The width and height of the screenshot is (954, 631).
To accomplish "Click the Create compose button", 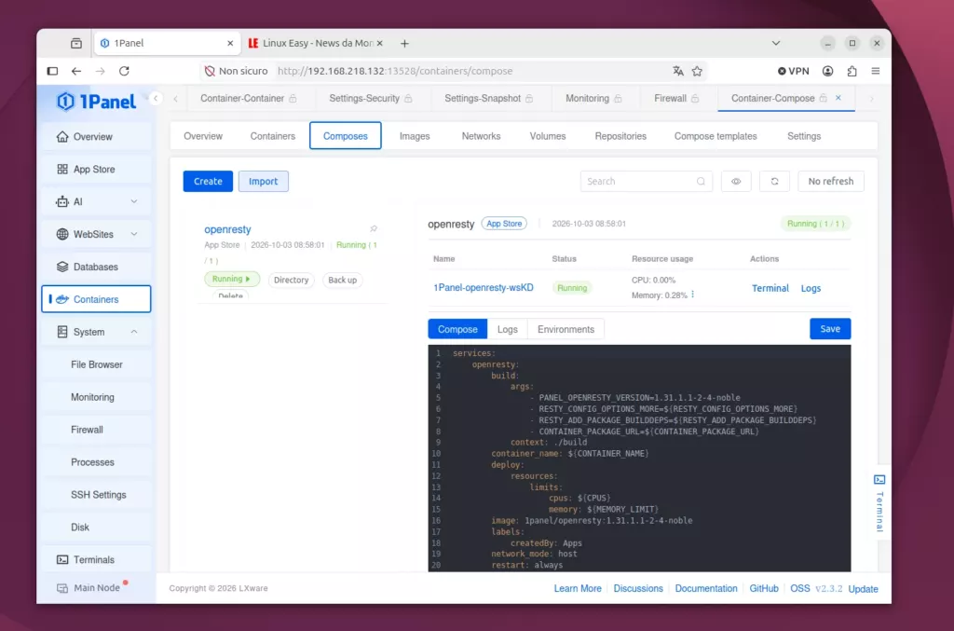I will (208, 182).
